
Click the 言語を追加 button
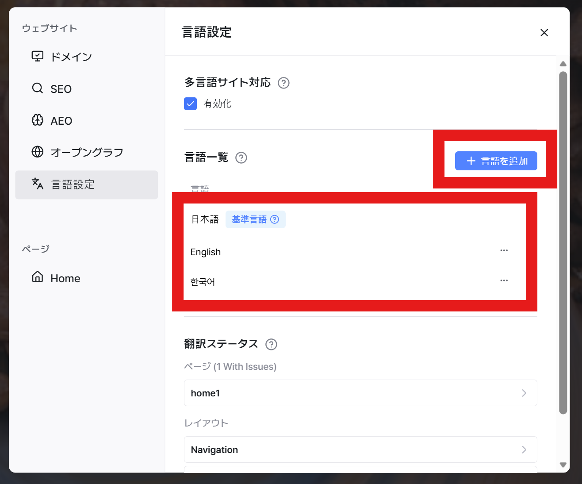tap(496, 161)
